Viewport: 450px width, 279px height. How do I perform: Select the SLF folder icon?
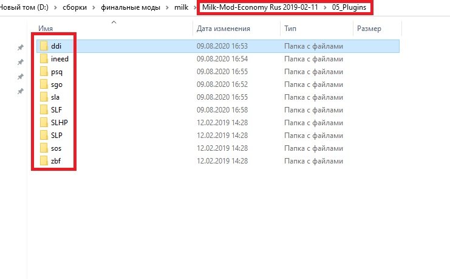(x=44, y=110)
